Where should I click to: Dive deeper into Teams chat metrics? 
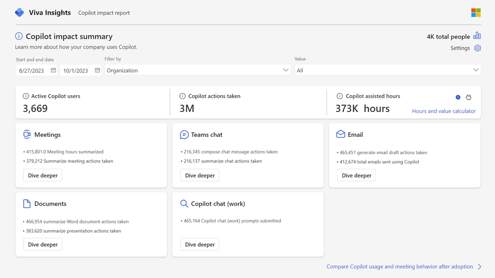(x=200, y=175)
